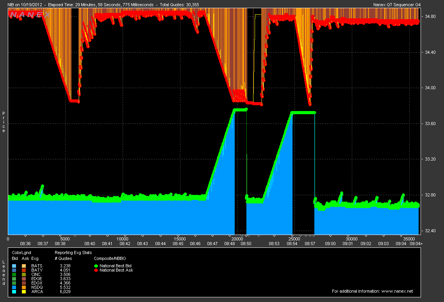Screen dimensions: 444x302
Task: Select the BATS bid color swatch
Action: tap(14, 266)
